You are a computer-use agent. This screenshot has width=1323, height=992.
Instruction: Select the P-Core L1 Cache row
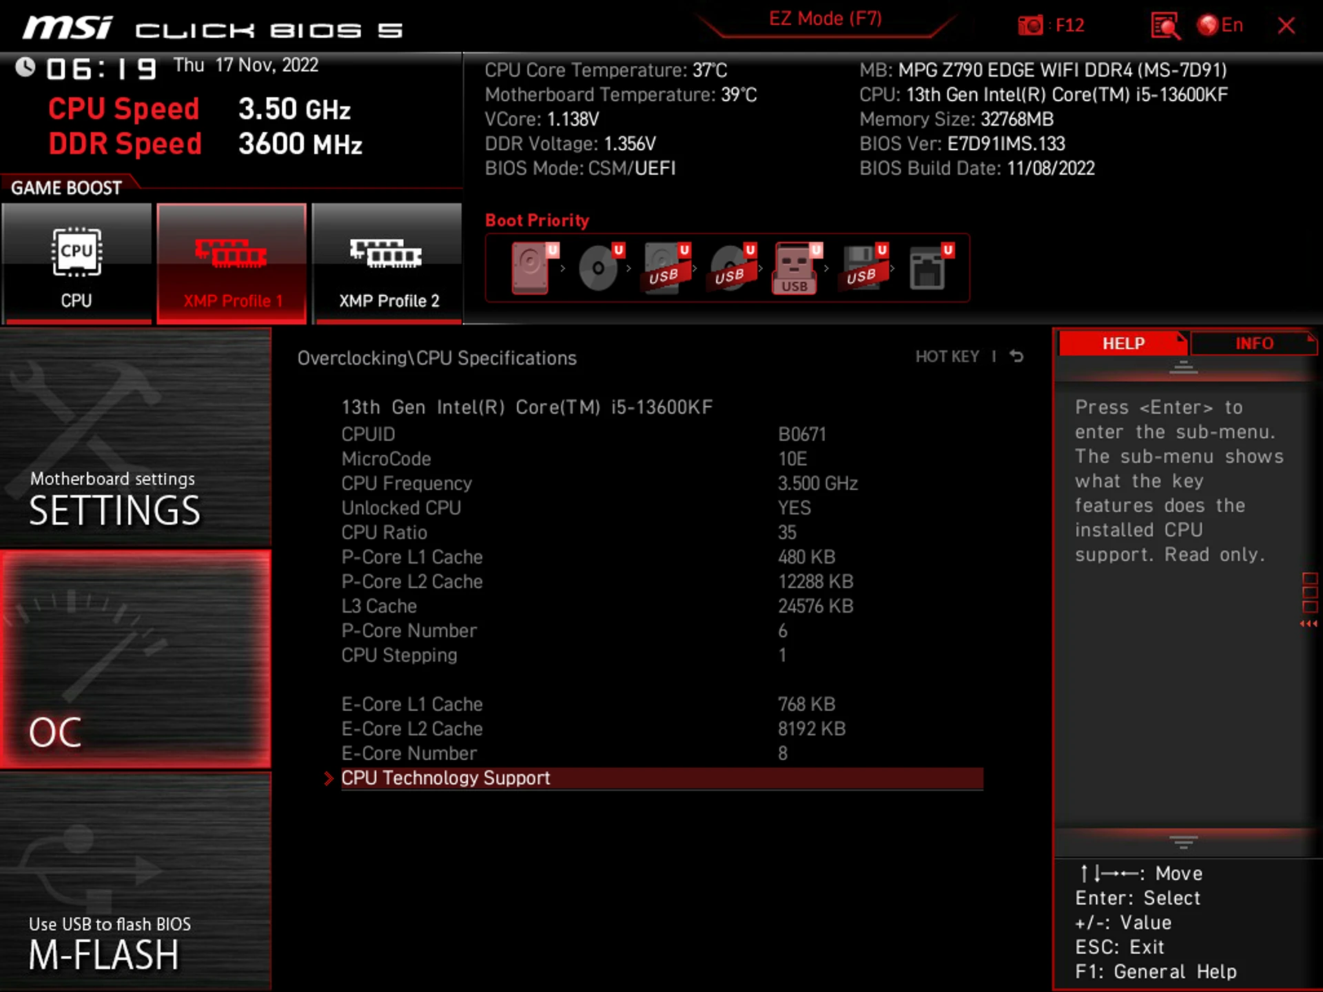point(661,557)
